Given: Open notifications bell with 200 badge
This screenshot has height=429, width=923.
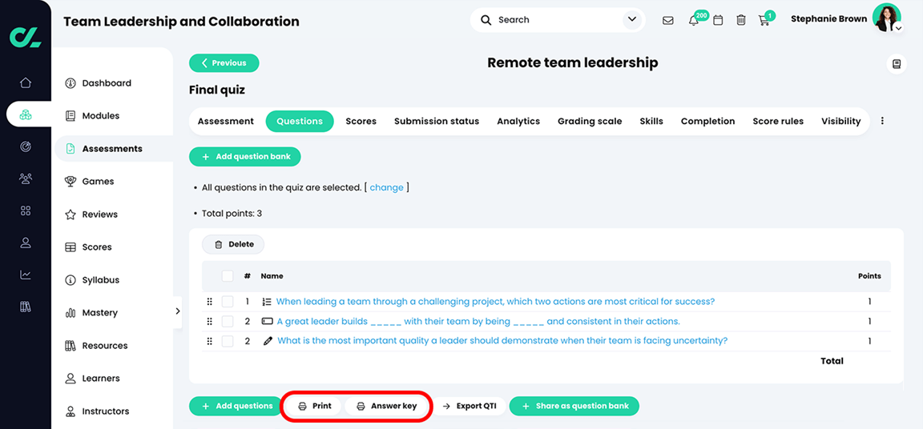Looking at the screenshot, I should tap(694, 21).
